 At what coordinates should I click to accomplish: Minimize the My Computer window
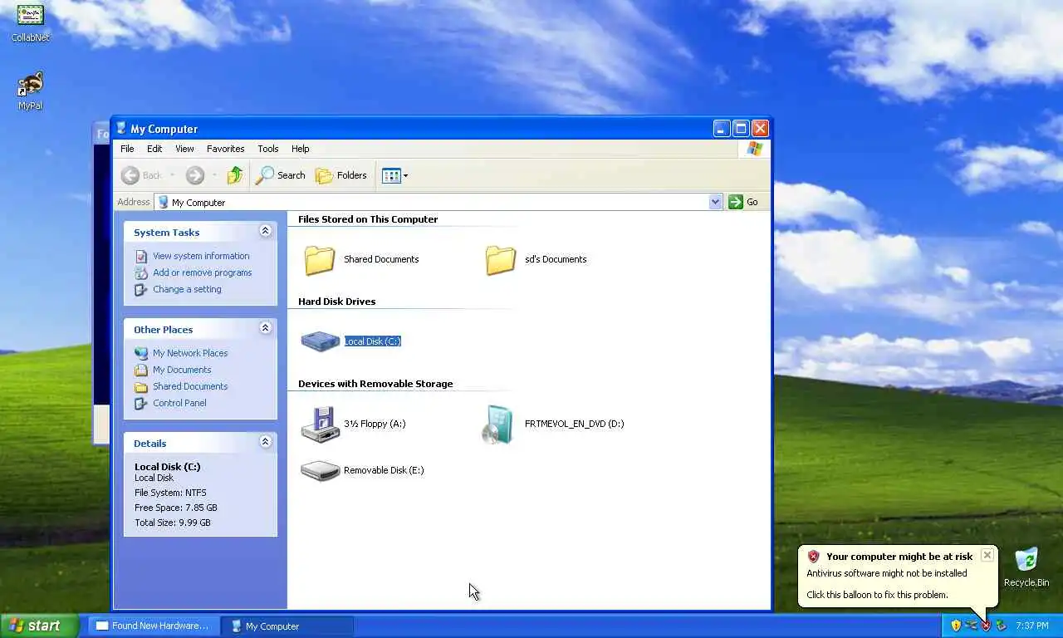click(721, 129)
